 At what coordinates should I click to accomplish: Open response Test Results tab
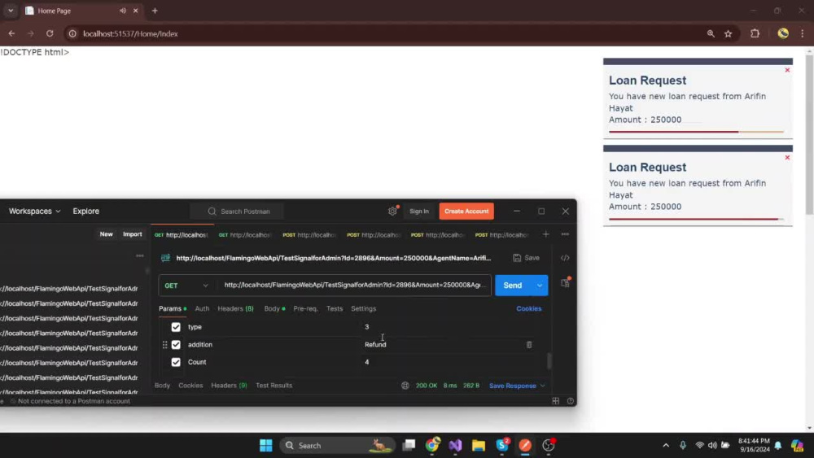click(274, 386)
